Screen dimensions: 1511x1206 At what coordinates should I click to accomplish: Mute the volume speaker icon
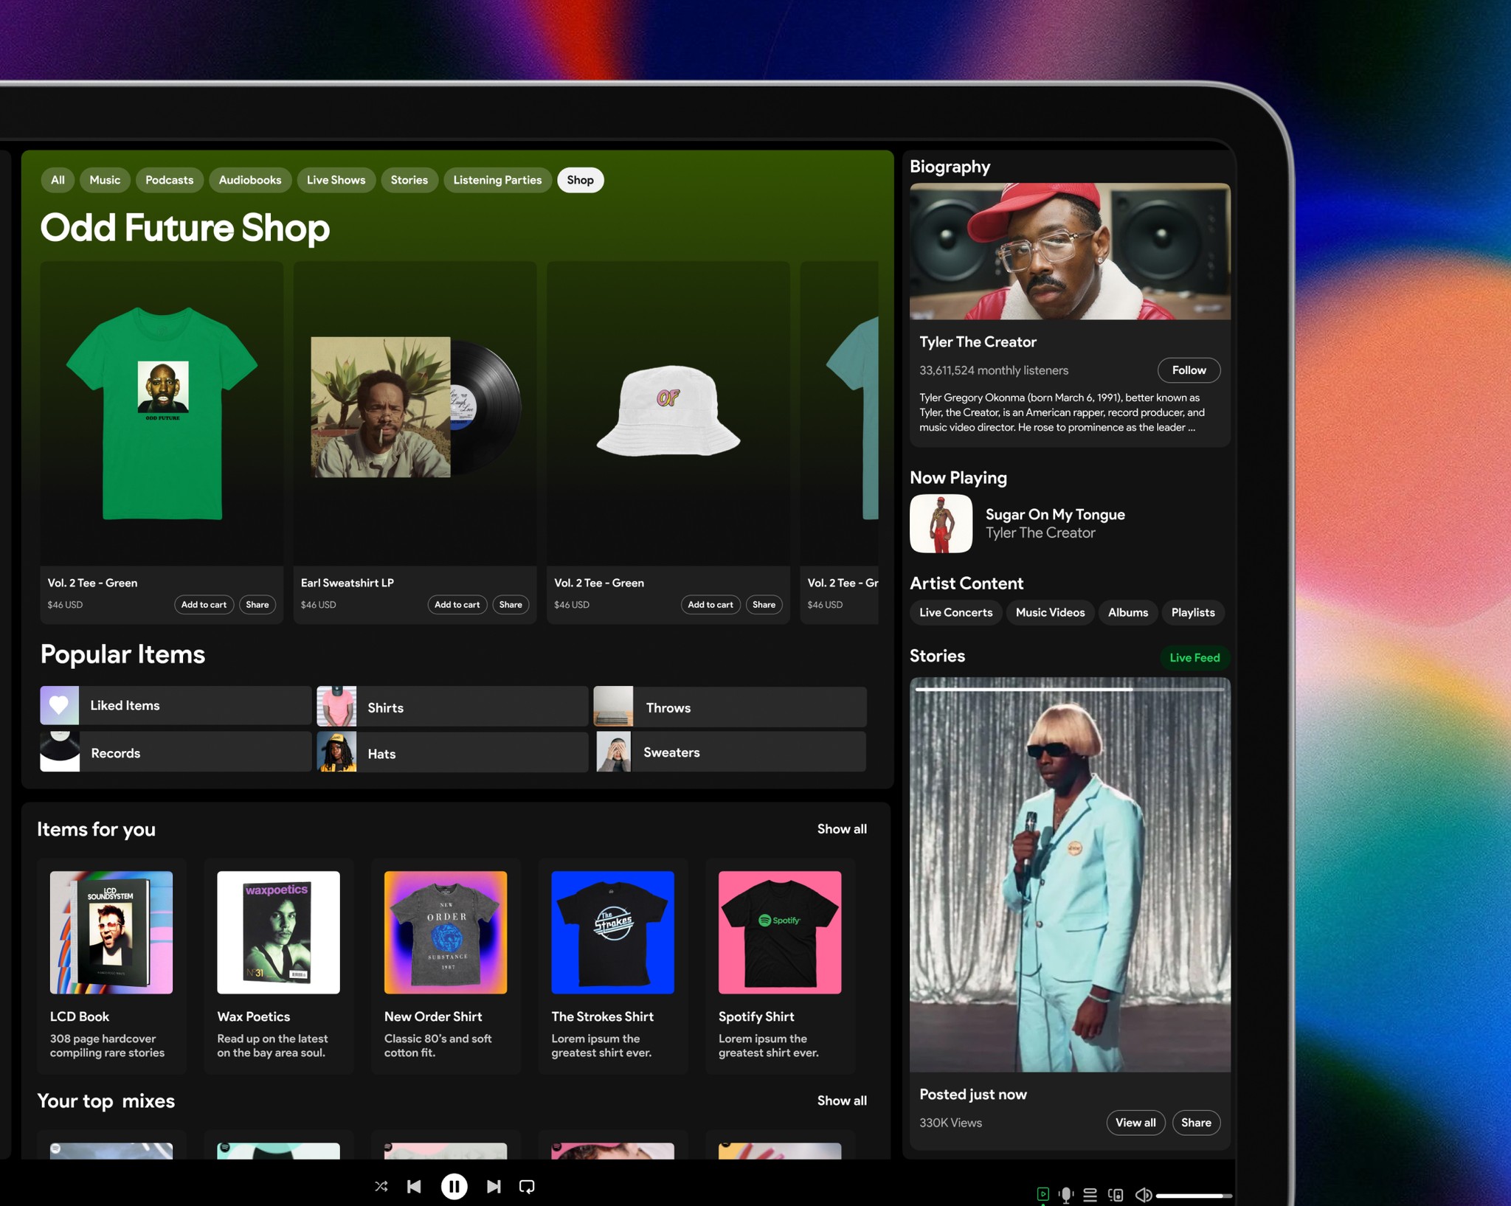[1143, 1195]
